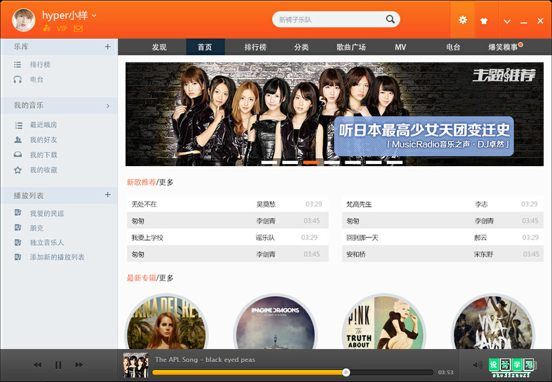Open the user avatar profile
The width and height of the screenshot is (552, 382).
24,20
